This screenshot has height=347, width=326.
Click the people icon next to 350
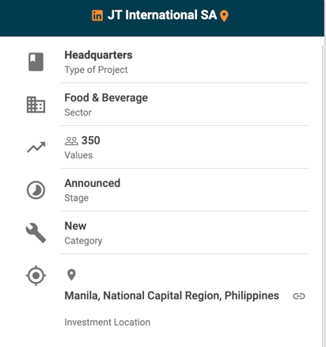[71, 141]
